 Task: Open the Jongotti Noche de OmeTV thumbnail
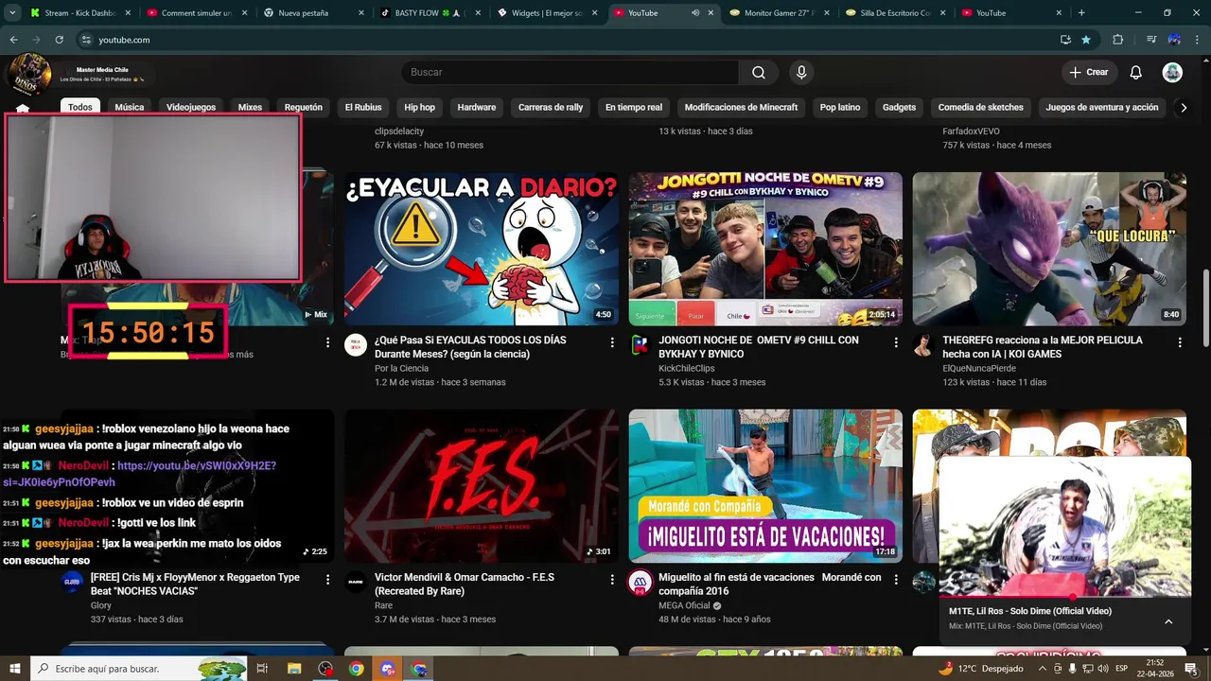click(765, 249)
